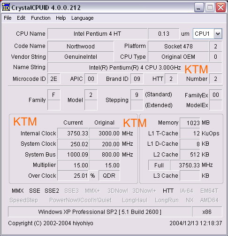
Task: Click current System Bus 1000.09
Action: pos(73,155)
